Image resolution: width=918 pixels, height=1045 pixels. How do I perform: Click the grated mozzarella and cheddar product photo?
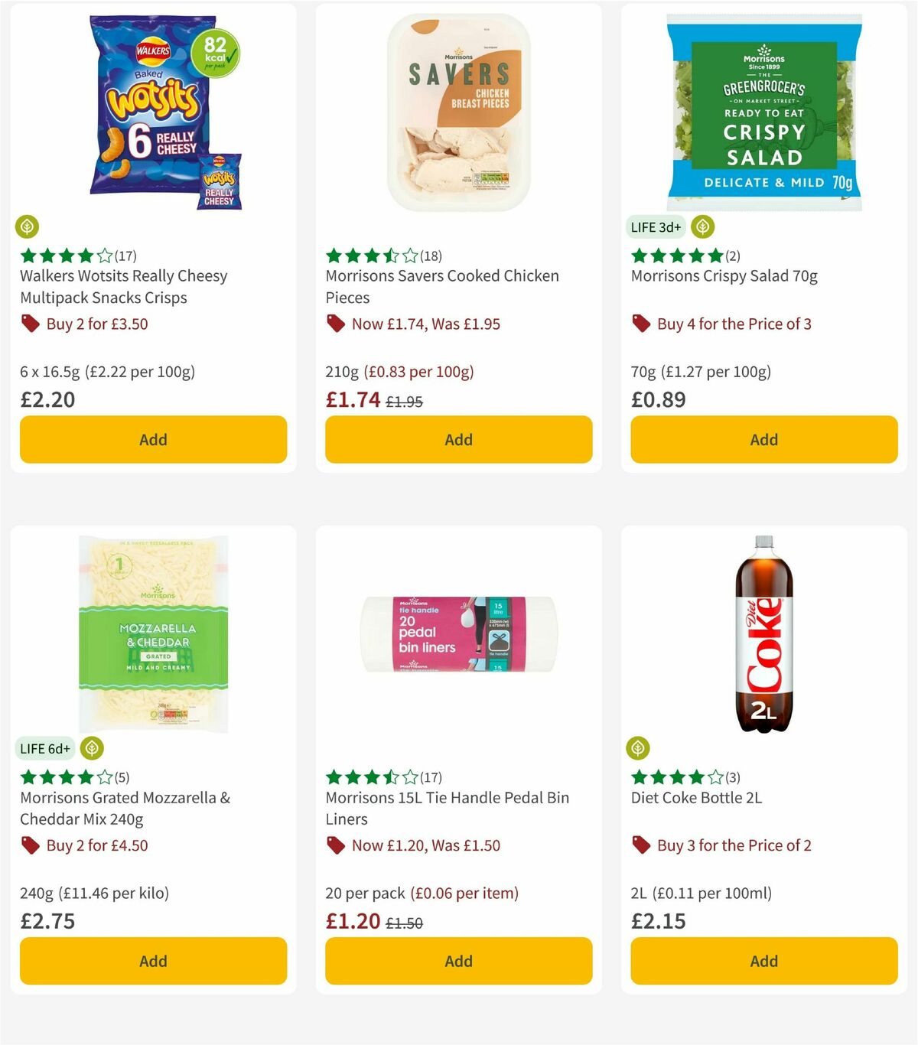point(153,635)
